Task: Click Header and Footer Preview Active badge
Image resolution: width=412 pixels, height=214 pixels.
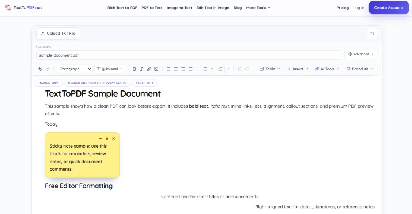Action: pyautogui.click(x=97, y=83)
